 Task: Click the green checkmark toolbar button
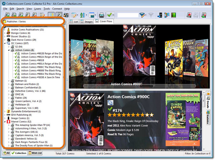[x=110, y=15]
